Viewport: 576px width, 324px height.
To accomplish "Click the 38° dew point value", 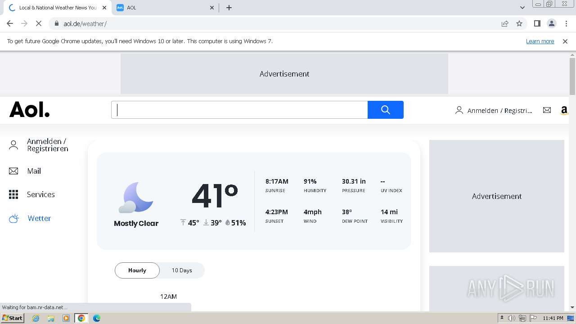I will 347,212.
